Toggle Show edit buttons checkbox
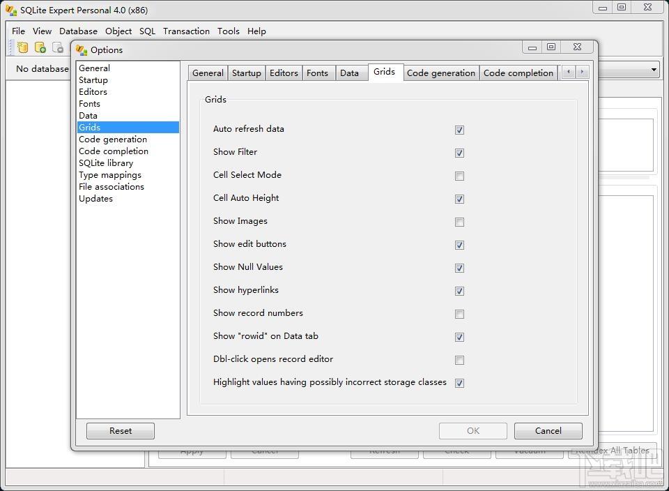 point(459,245)
